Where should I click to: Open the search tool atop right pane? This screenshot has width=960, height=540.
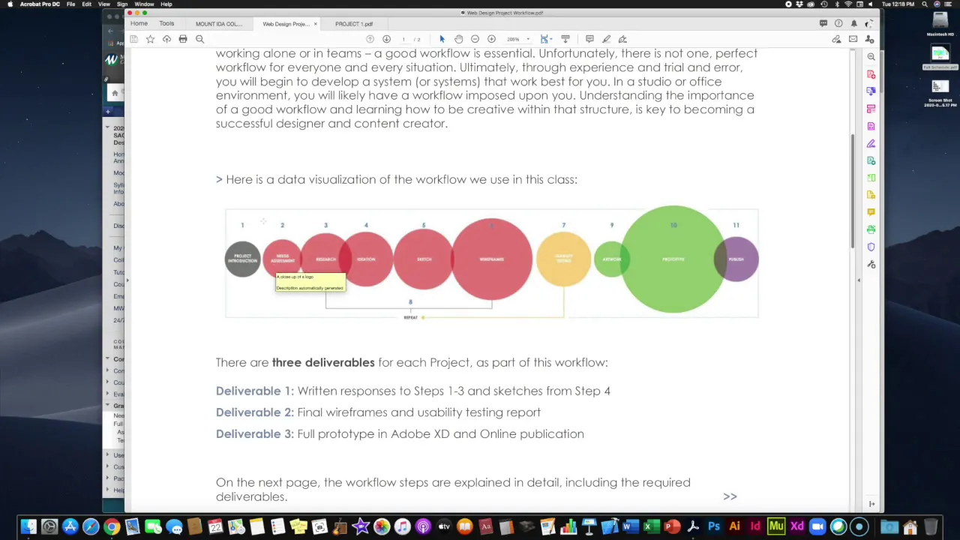click(x=871, y=57)
